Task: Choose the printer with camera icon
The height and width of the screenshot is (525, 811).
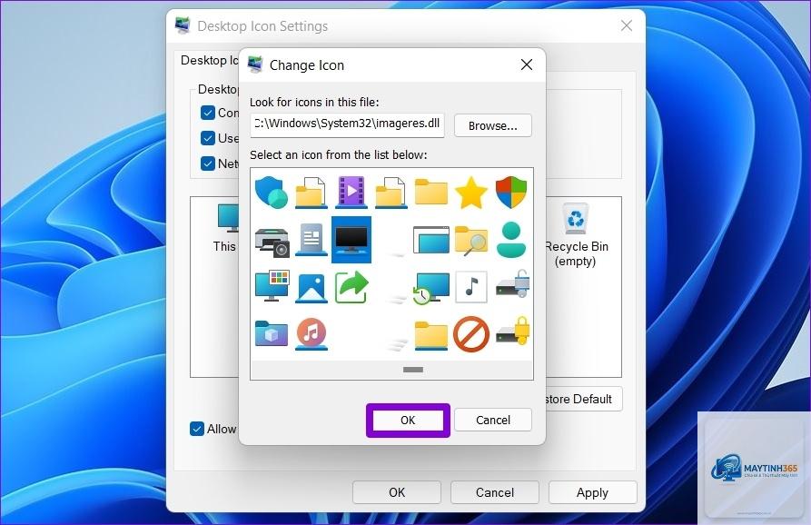Action: click(x=272, y=242)
